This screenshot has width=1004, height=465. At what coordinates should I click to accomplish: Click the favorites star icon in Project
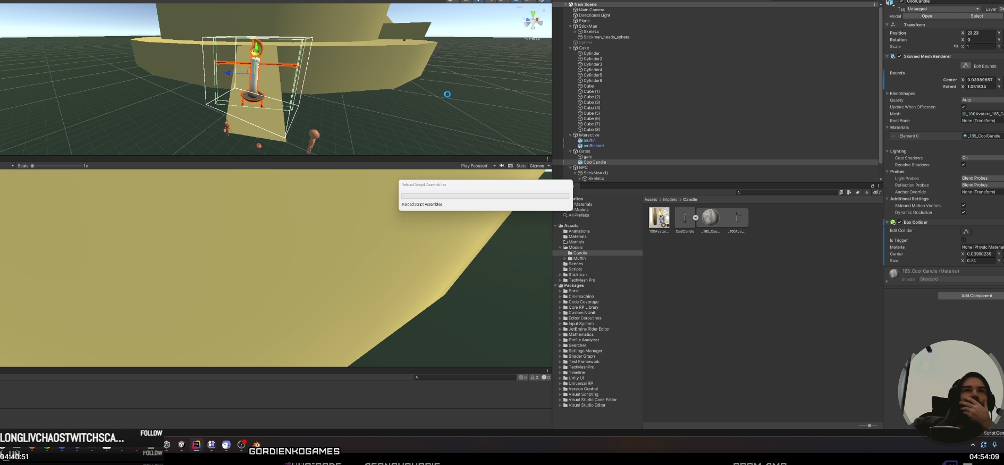click(866, 192)
